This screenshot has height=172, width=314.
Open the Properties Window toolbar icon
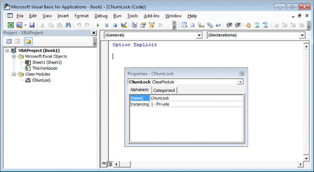143,25
